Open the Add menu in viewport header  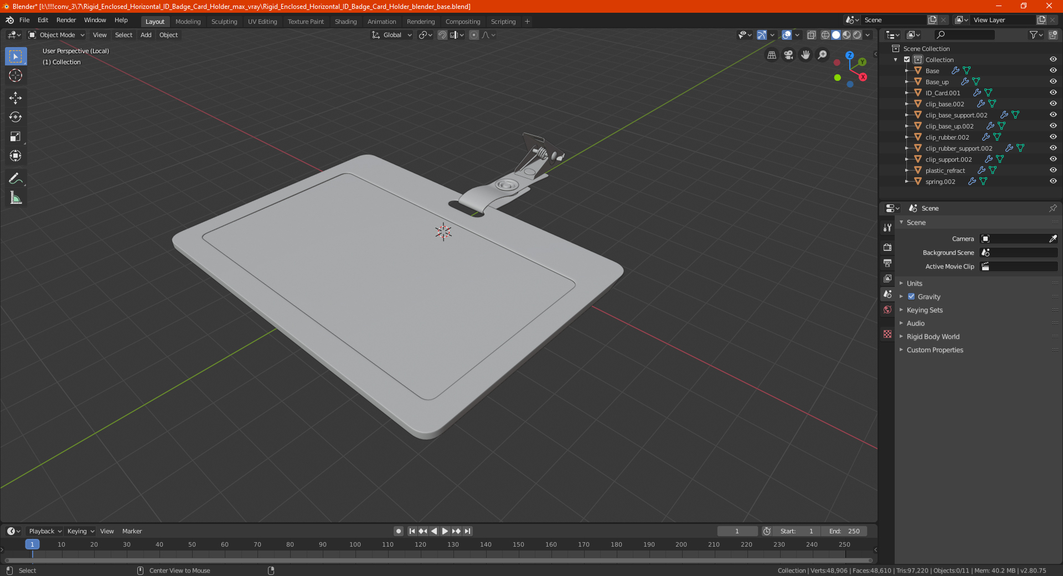(146, 35)
